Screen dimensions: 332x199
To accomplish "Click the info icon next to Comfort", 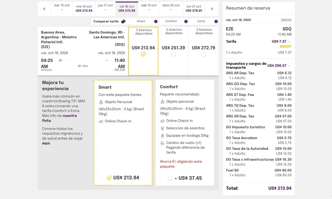I will tap(186, 21).
